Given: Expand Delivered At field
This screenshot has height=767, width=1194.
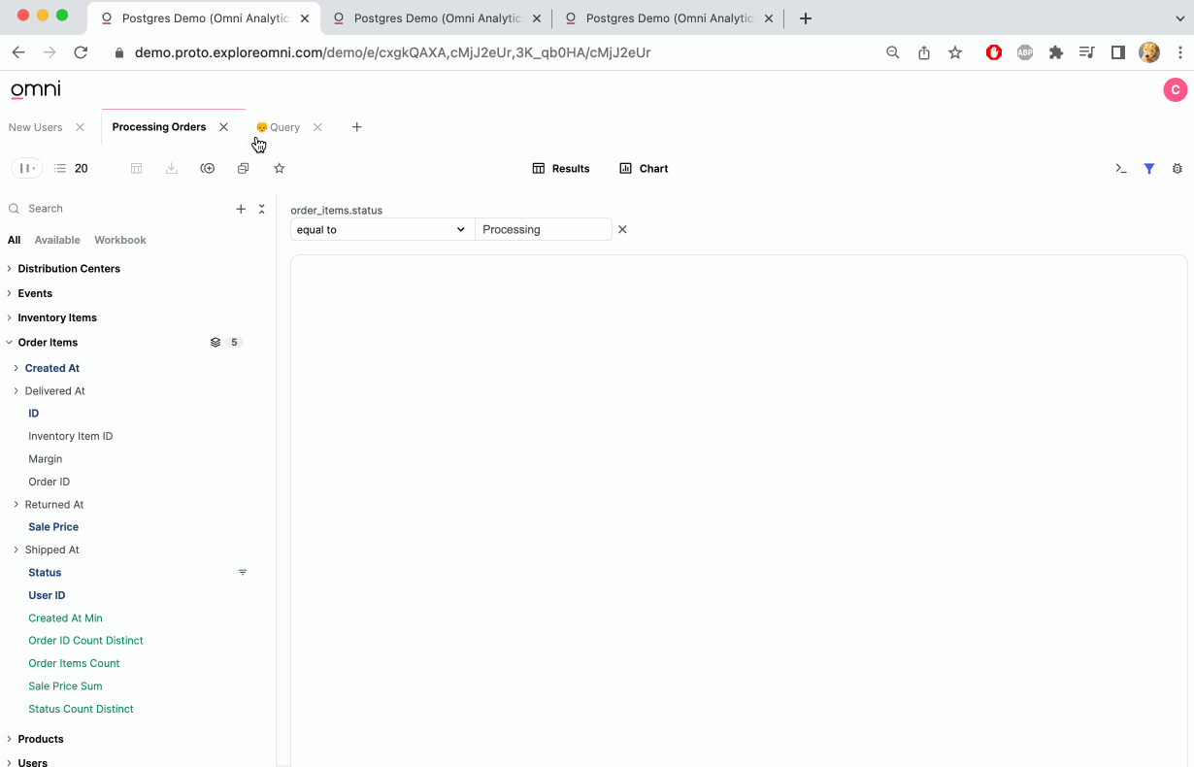Looking at the screenshot, I should [16, 391].
